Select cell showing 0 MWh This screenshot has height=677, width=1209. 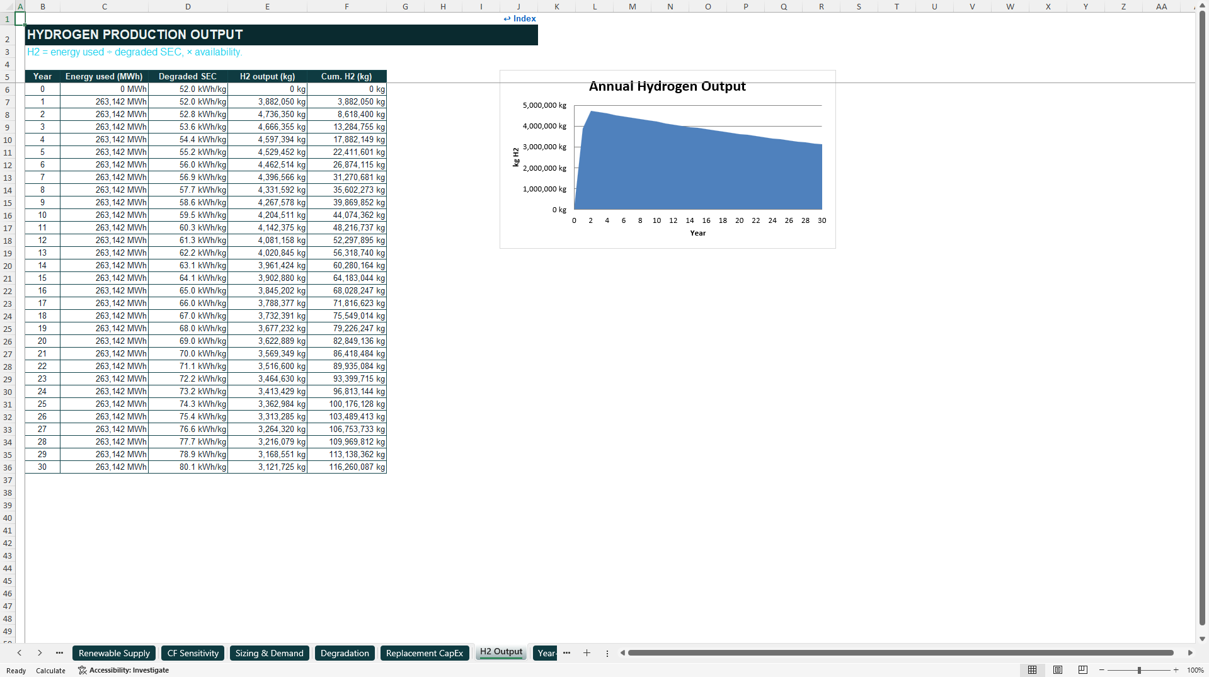click(x=104, y=89)
